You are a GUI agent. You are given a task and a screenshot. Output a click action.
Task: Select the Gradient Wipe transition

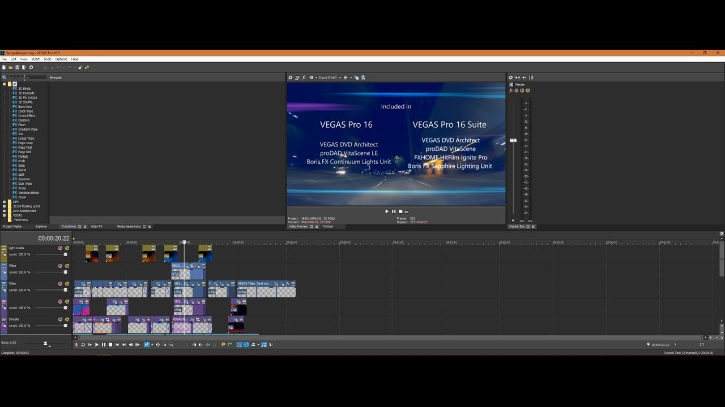(x=28, y=129)
